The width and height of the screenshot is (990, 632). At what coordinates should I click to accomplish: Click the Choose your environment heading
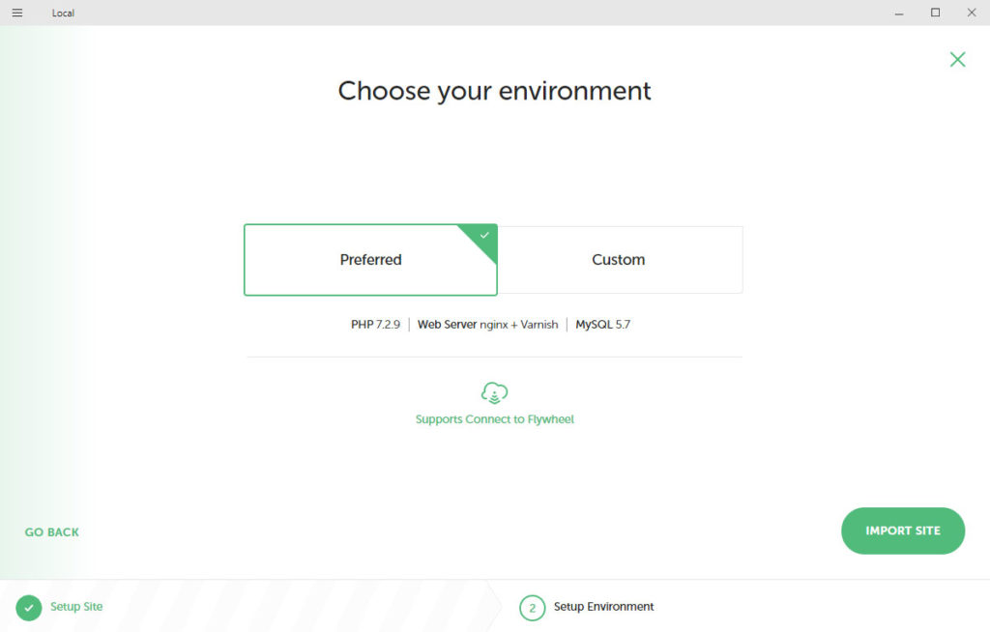tap(494, 91)
